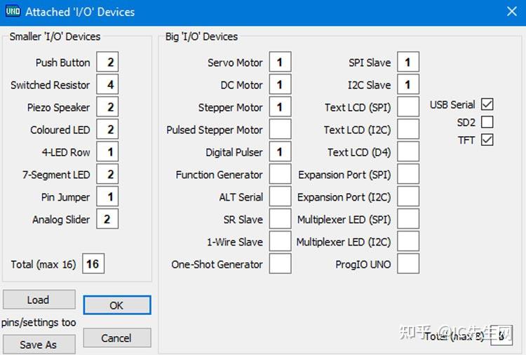
Task: Click the OK button
Action: [x=117, y=305]
